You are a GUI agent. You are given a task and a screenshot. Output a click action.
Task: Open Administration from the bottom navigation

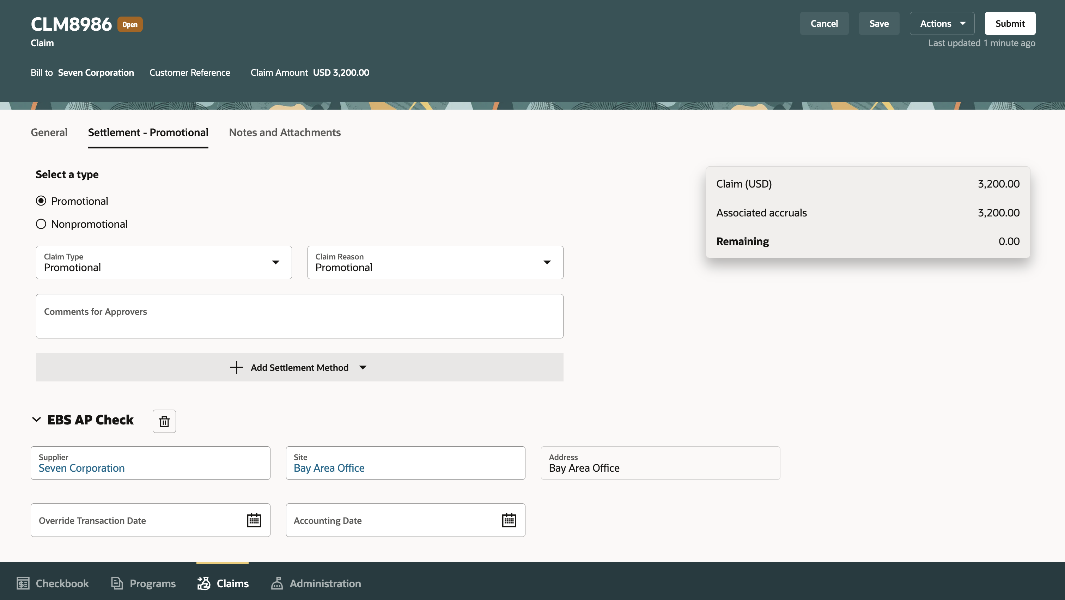pyautogui.click(x=316, y=583)
